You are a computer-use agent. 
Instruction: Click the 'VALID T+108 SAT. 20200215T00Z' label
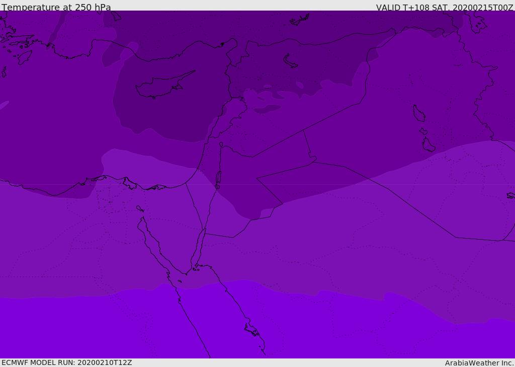tap(445, 8)
